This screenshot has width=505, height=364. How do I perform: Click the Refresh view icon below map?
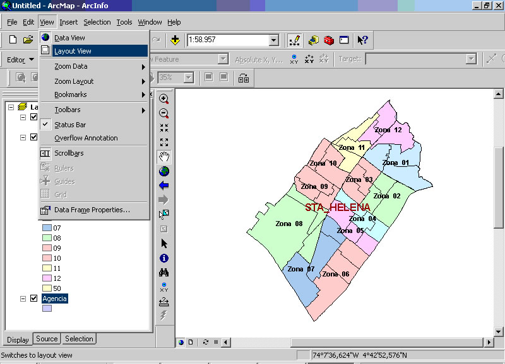pyautogui.click(x=206, y=342)
